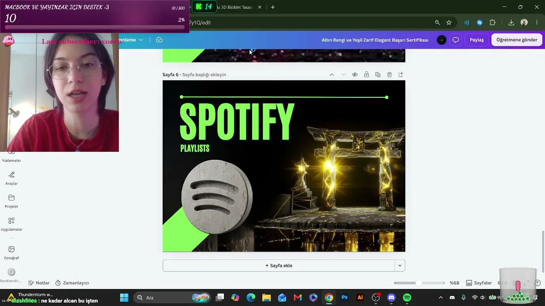The height and width of the screenshot is (306, 545).
Task: Click the taskbar volume speaker icon
Action: pos(482,297)
